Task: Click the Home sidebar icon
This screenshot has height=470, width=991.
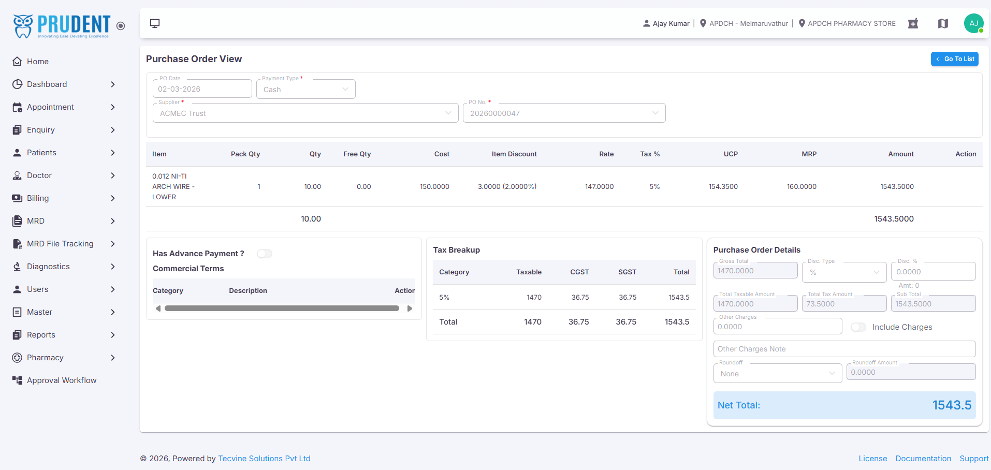Action: [17, 62]
